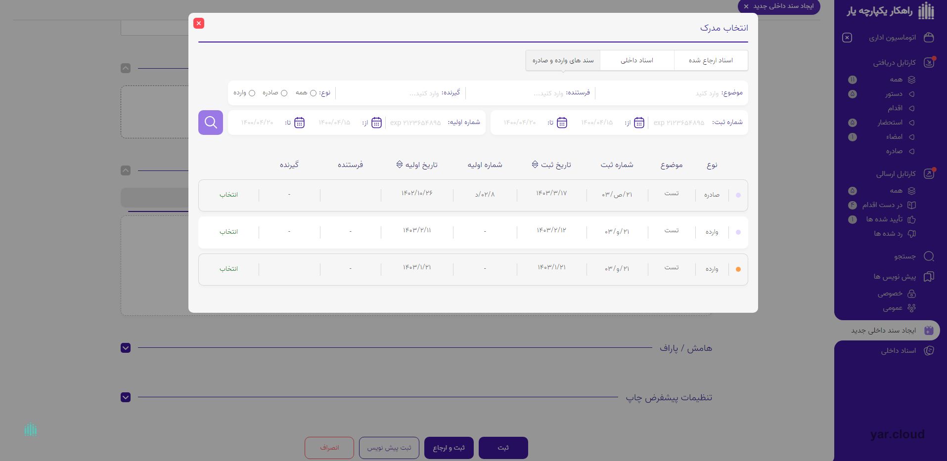Switch to سند های وارده و صادره tab

coord(563,60)
